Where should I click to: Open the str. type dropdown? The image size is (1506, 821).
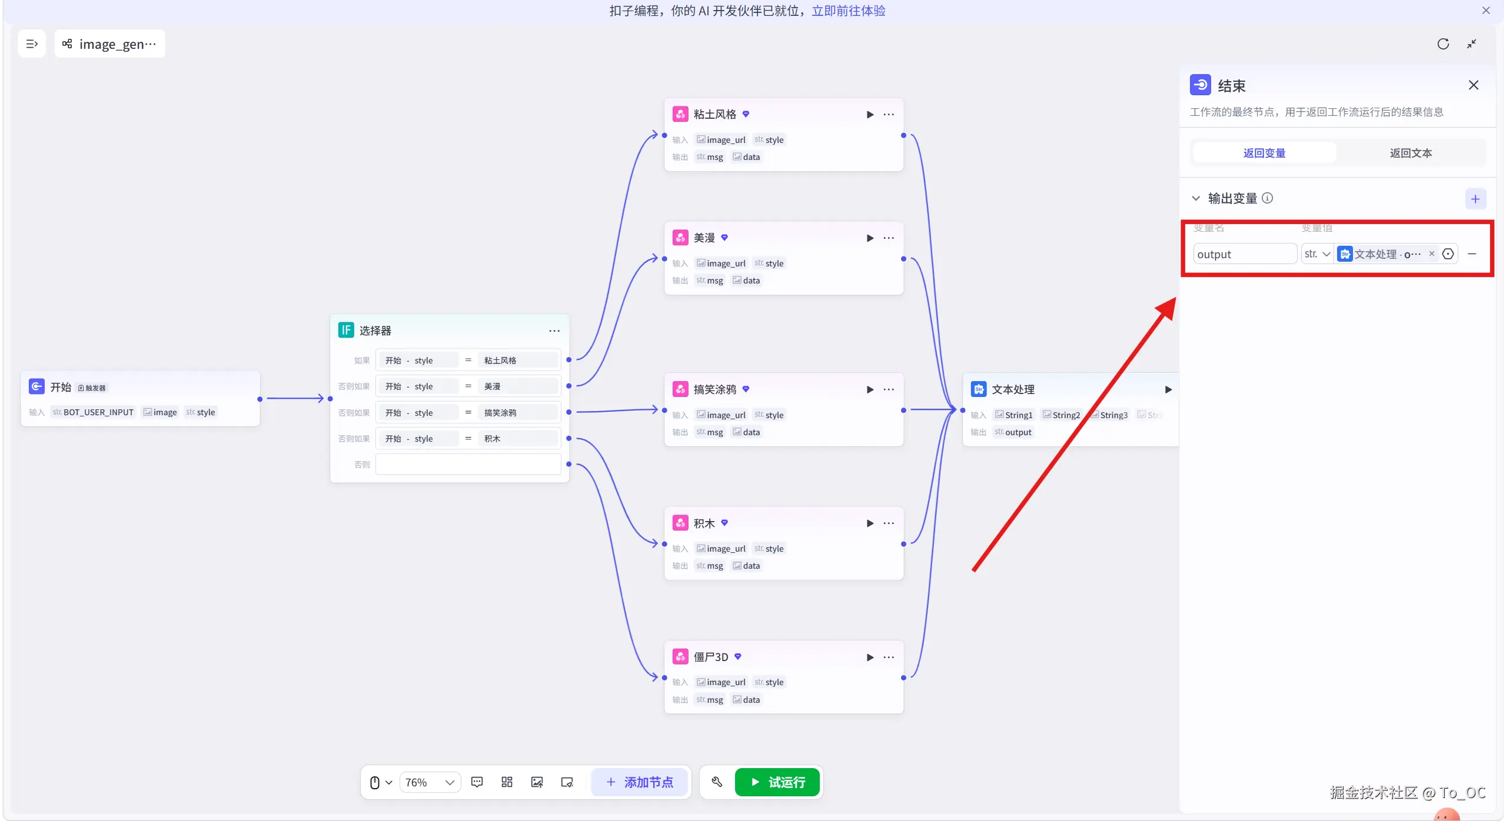click(1317, 254)
